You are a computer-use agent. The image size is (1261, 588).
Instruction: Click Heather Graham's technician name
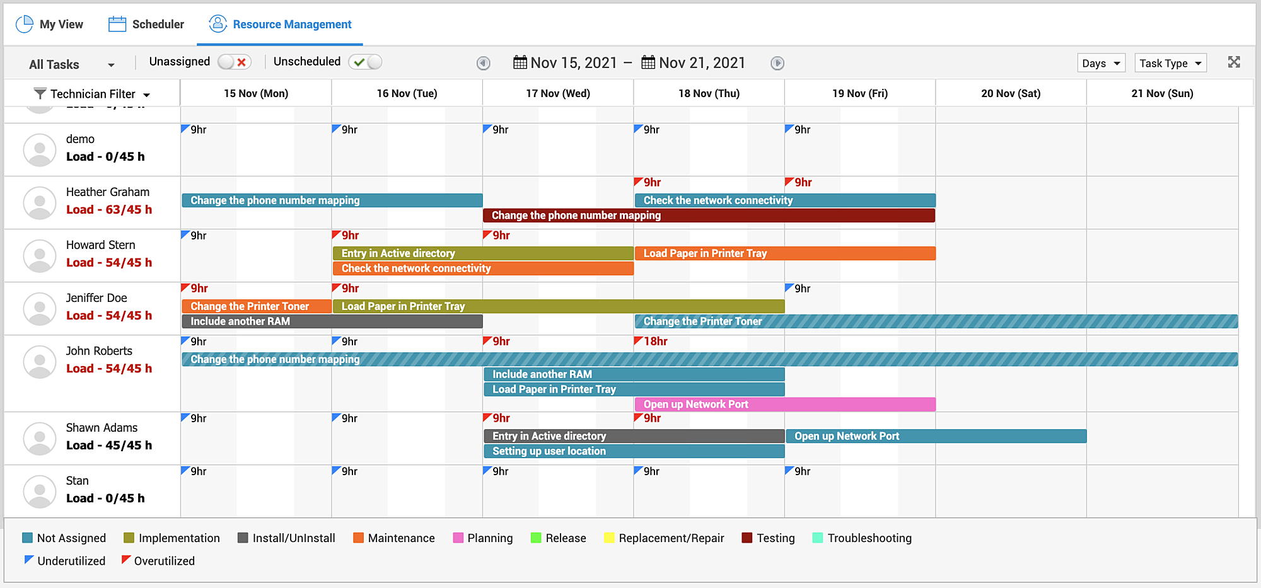pyautogui.click(x=108, y=192)
